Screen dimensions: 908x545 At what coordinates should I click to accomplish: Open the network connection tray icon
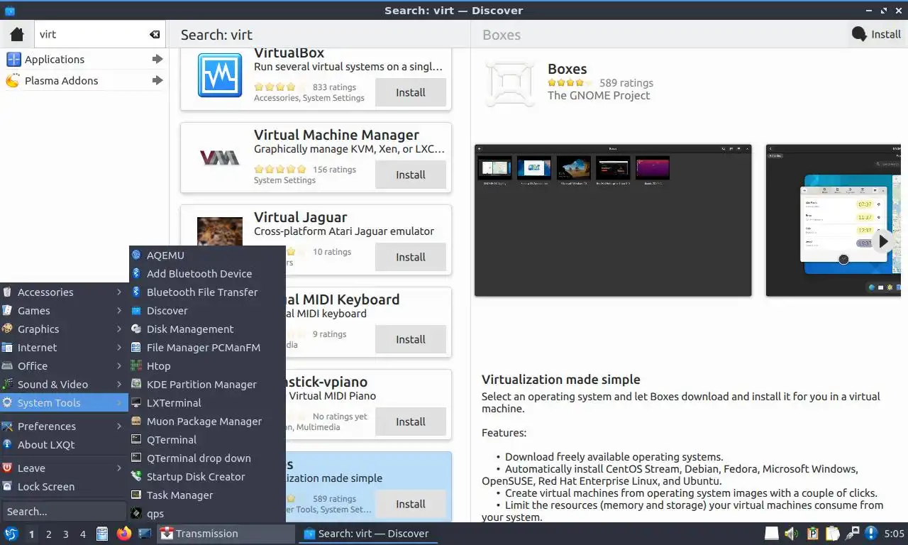853,534
